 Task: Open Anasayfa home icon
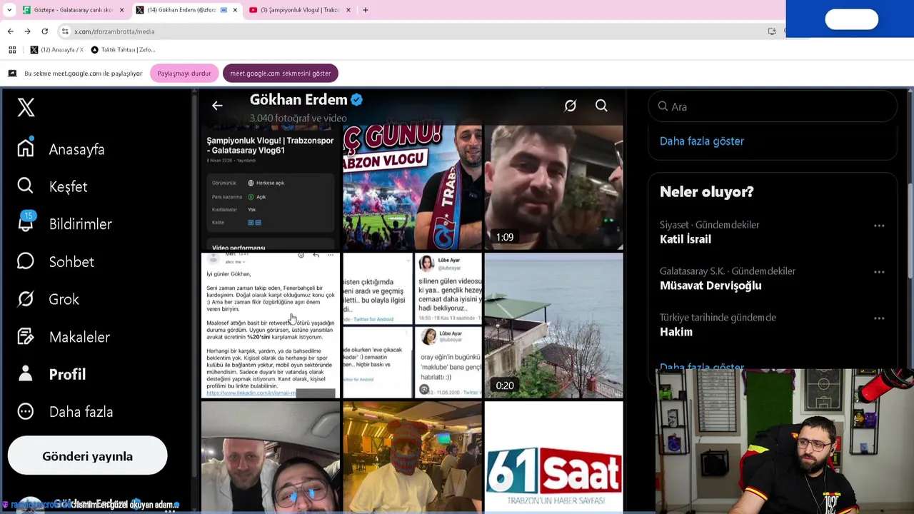coord(26,148)
